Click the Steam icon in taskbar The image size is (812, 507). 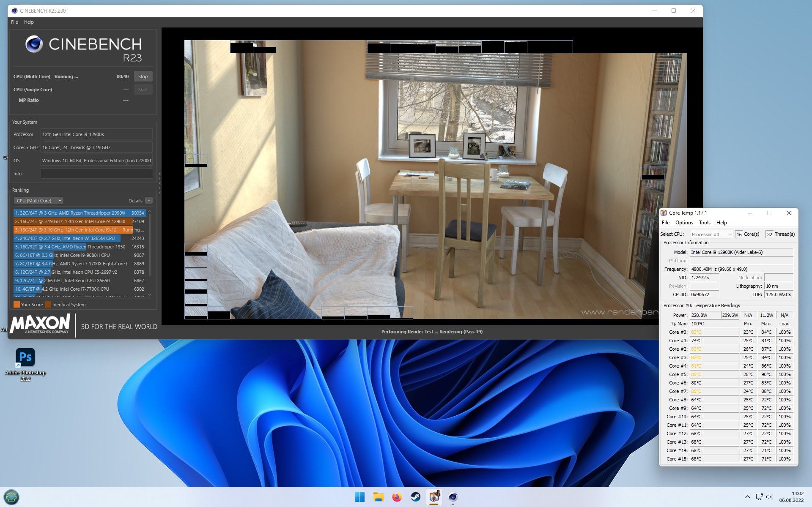[x=416, y=496]
